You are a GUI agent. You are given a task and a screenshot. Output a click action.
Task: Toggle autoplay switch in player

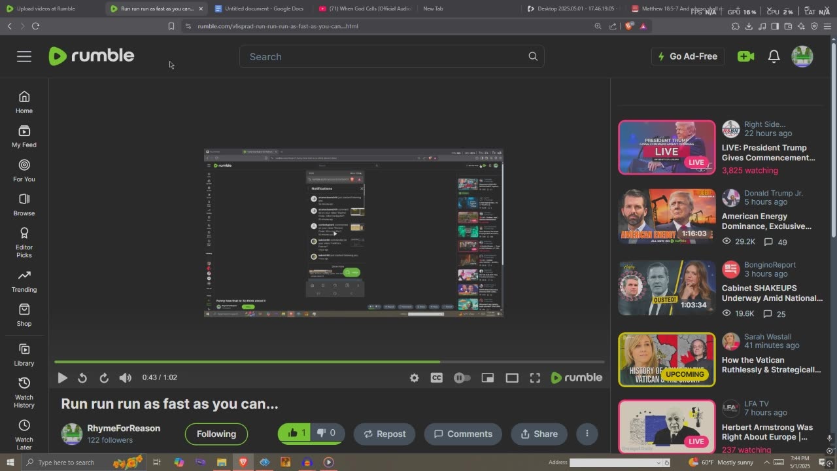point(462,377)
